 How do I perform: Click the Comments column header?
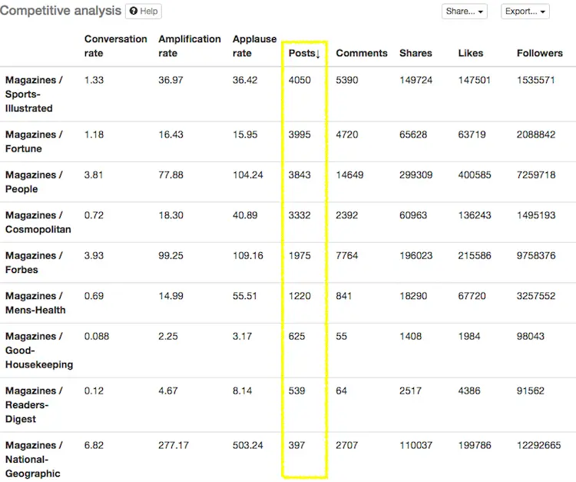(362, 53)
